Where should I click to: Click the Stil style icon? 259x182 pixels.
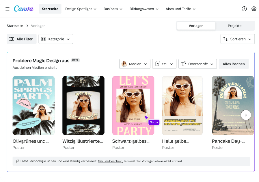tap(158, 64)
